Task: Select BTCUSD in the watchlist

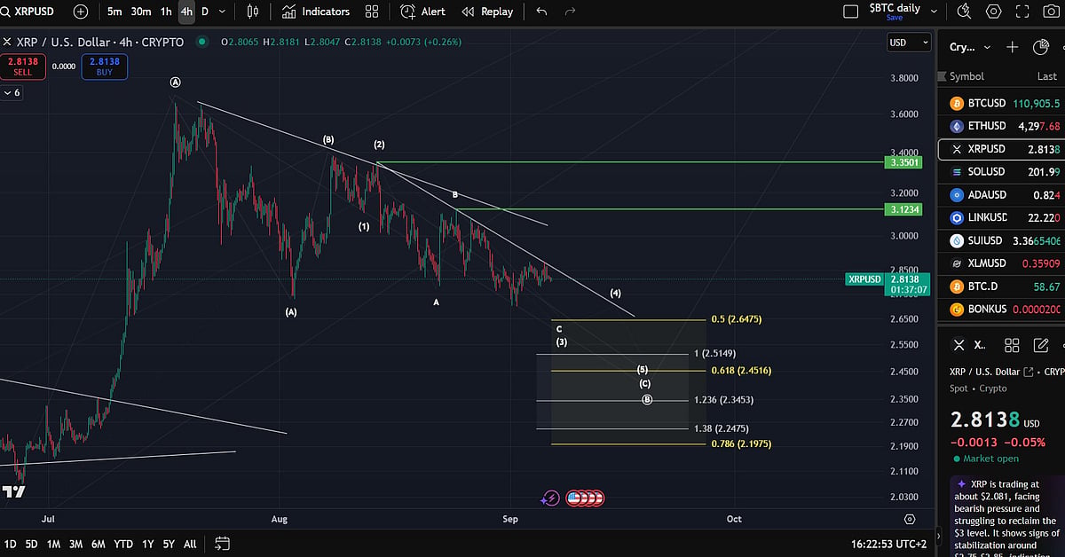Action: point(1001,103)
